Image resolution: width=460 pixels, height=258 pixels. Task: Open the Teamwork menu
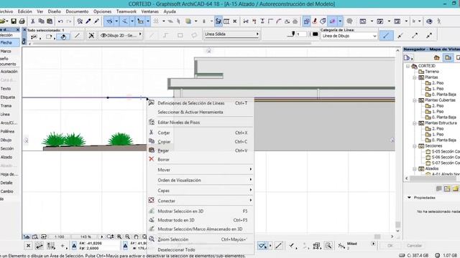126,11
